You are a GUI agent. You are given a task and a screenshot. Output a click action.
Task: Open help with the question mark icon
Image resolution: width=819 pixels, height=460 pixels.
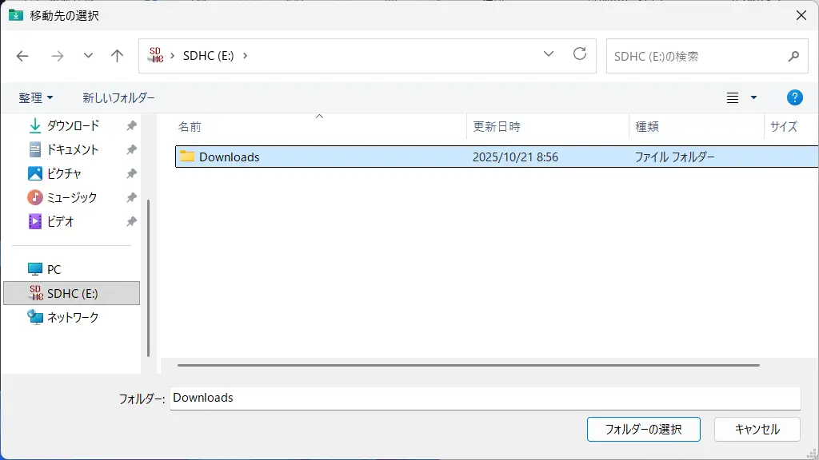(794, 97)
